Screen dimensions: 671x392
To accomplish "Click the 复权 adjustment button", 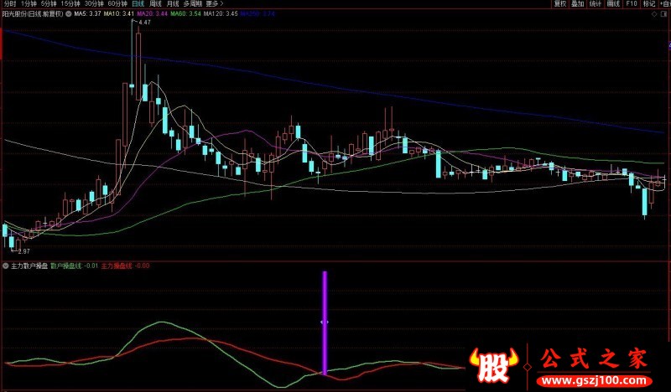I will (560, 3).
